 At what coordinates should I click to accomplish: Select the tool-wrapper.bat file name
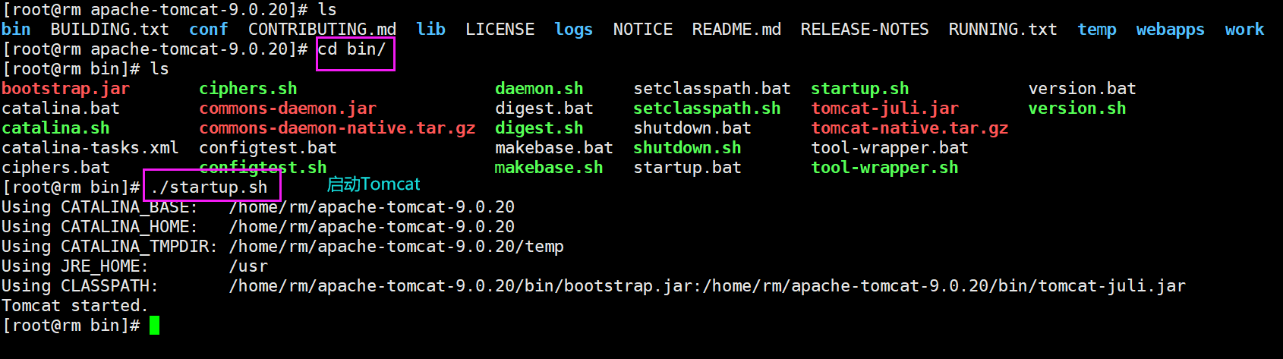(x=890, y=148)
